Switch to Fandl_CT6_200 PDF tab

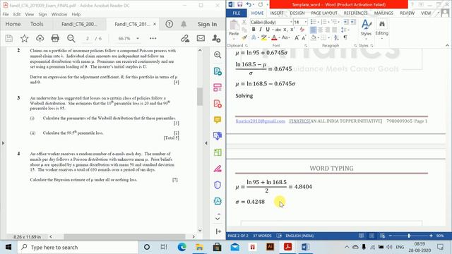pyautogui.click(x=79, y=24)
